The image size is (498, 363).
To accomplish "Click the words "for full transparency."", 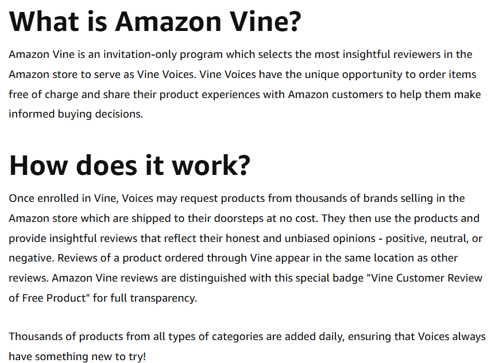I will (145, 298).
